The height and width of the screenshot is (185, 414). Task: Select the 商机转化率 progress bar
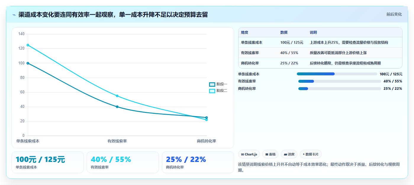[339, 89]
